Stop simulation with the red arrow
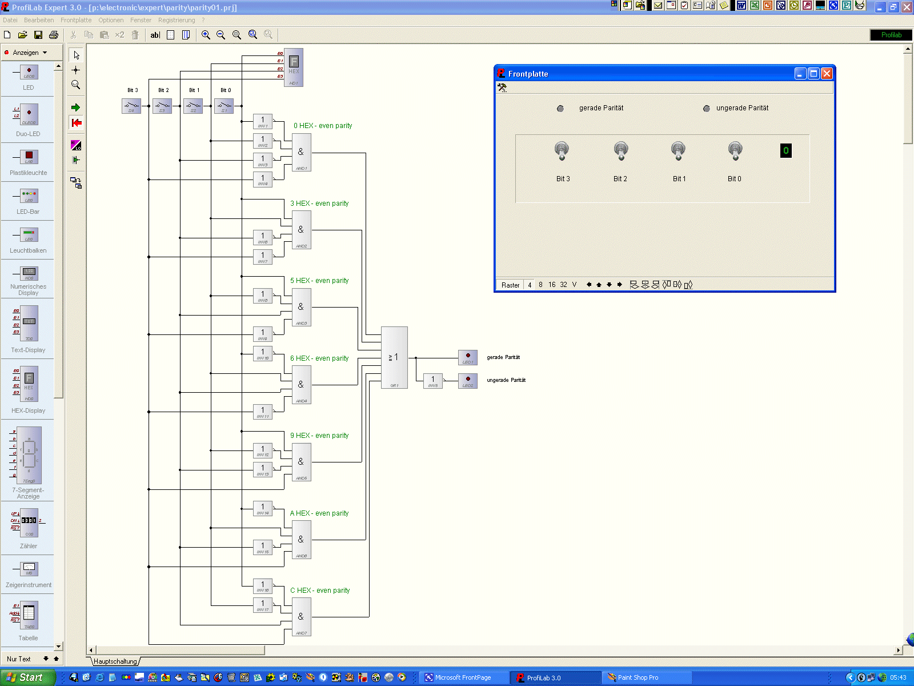This screenshot has height=686, width=914. [x=76, y=122]
